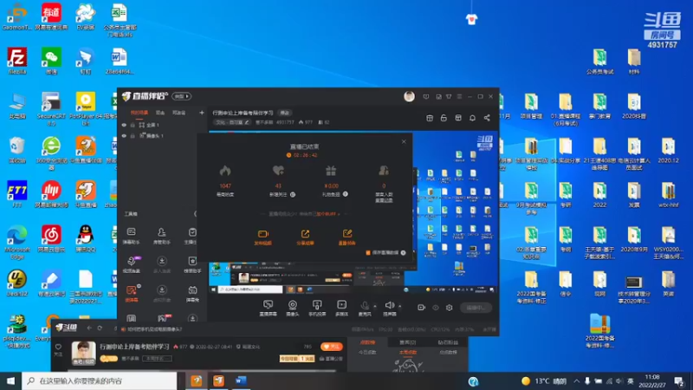Open the 2022 folder on the desktop
This screenshot has width=693, height=390.
point(599,194)
